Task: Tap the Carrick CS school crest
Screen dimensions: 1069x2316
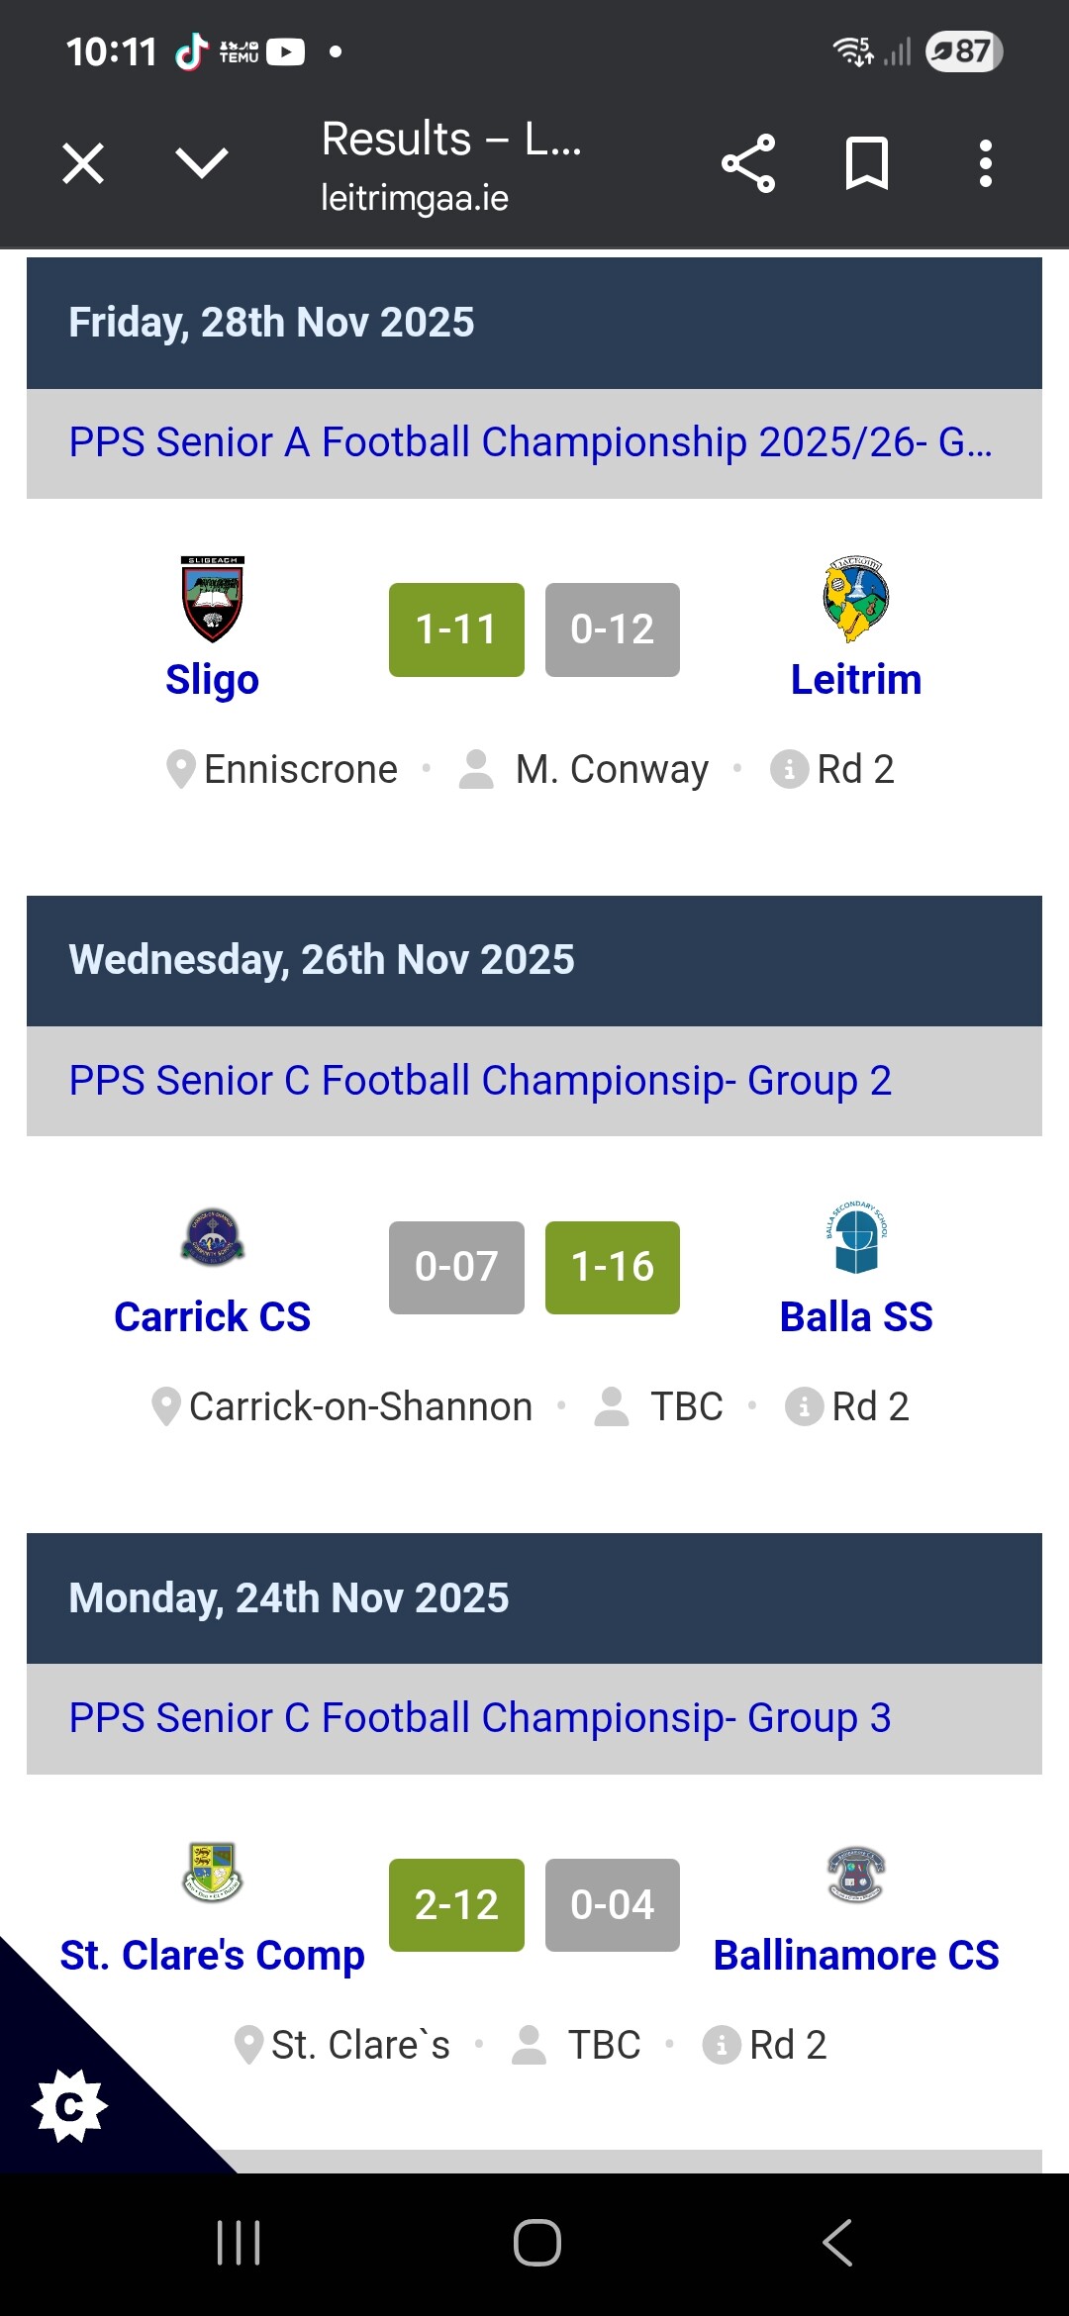Action: (x=213, y=1238)
